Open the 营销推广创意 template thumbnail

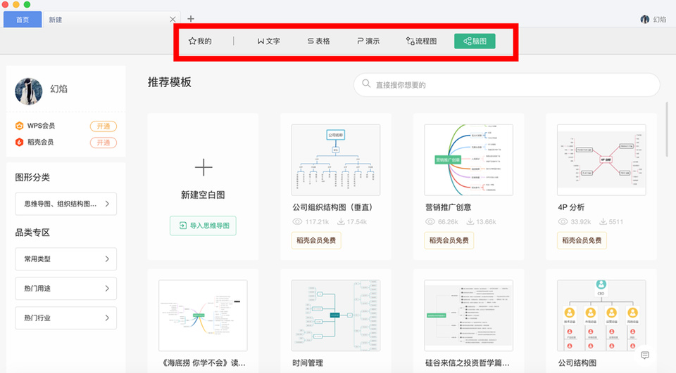(x=469, y=160)
